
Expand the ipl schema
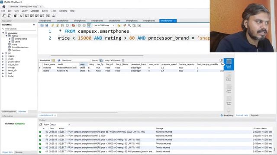pyautogui.click(x=3, y=53)
